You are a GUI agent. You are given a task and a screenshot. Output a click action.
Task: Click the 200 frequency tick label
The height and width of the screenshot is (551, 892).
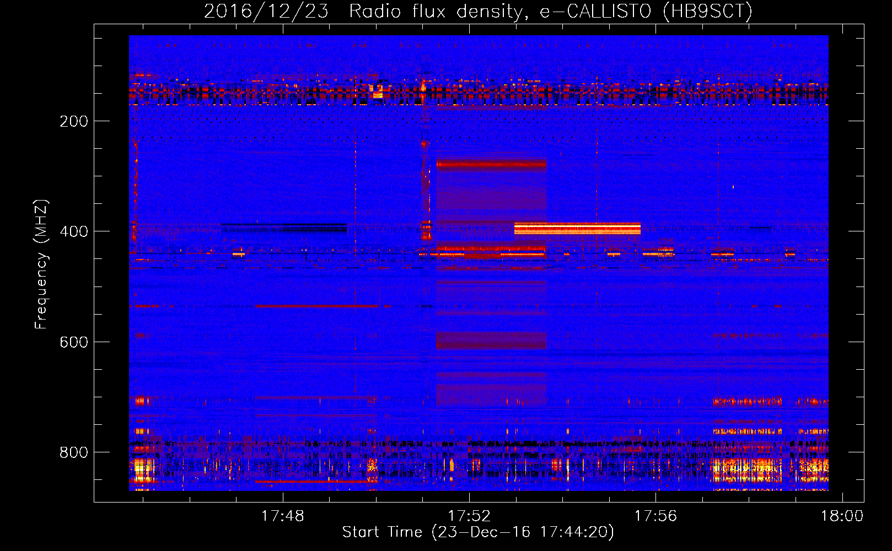pos(74,121)
